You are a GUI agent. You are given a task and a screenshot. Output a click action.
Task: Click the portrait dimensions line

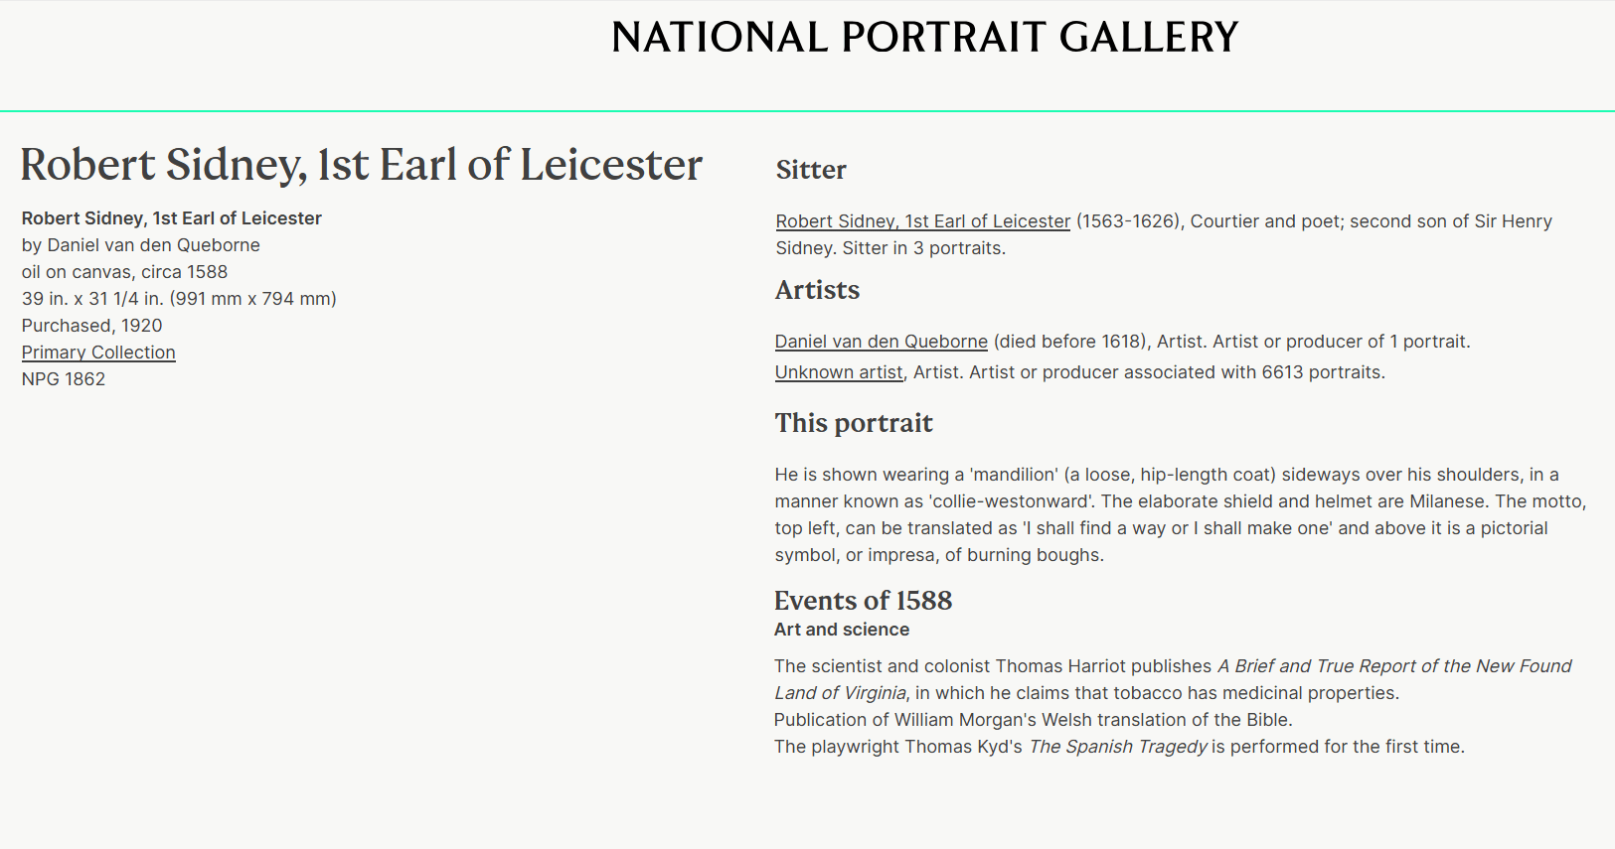tap(179, 299)
